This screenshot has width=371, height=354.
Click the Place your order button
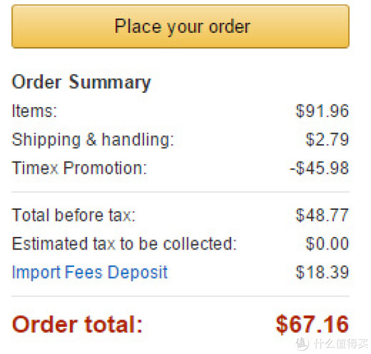pos(181,27)
